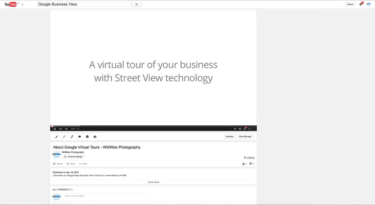The height and width of the screenshot is (205, 375).
Task: Click the Channel settings button
Action: 73,157
